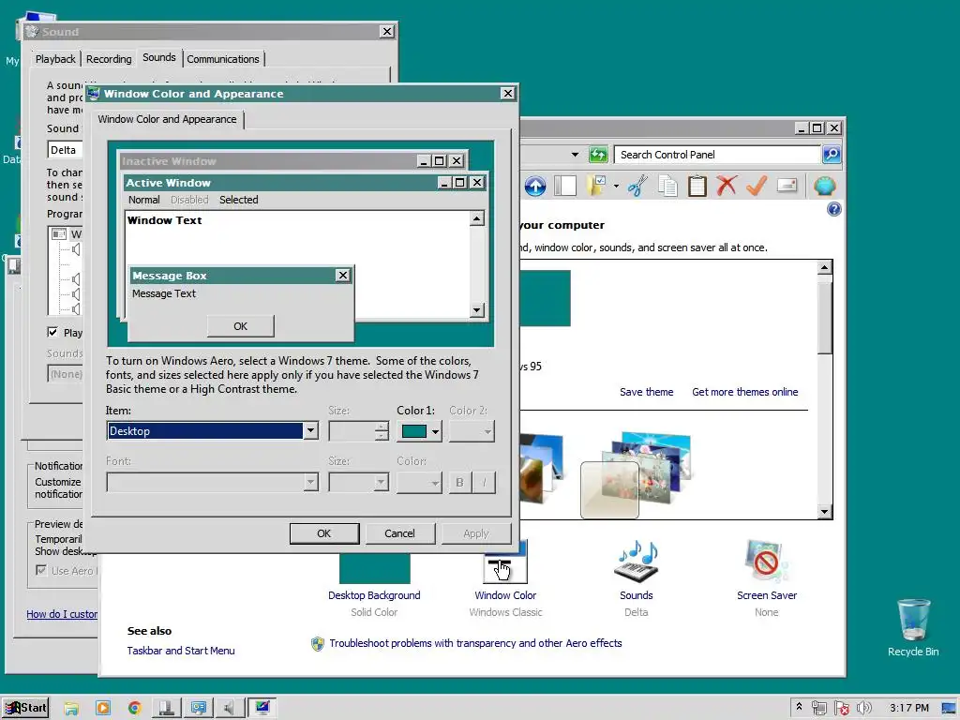Show hidden tray icons chevron
960x720 pixels.
point(799,708)
